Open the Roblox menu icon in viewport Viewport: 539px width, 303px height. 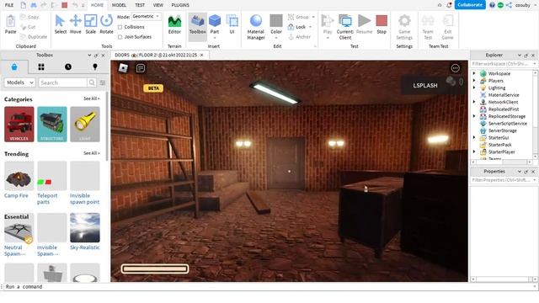tap(123, 68)
